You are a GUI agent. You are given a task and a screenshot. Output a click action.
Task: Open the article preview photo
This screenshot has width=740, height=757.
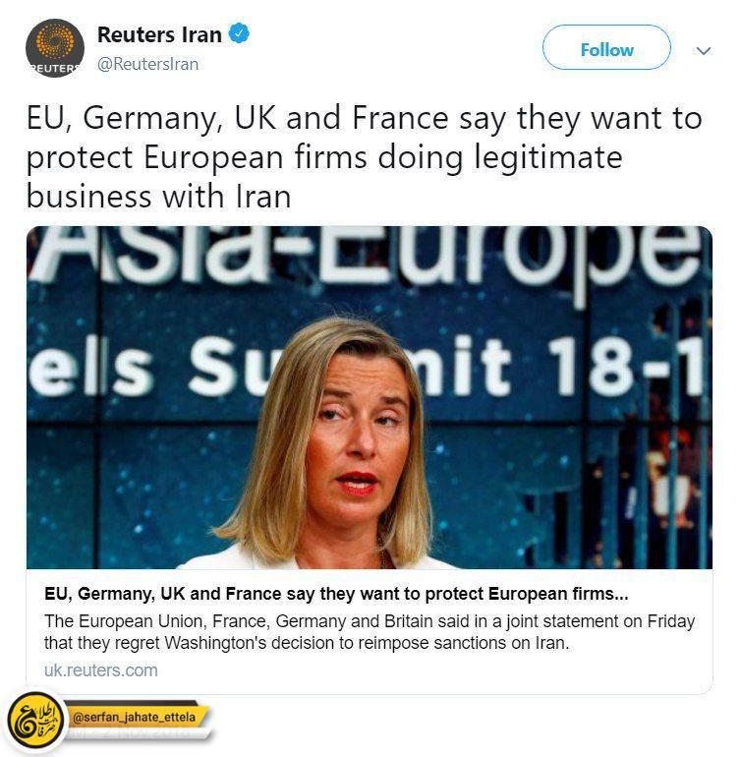point(370,397)
